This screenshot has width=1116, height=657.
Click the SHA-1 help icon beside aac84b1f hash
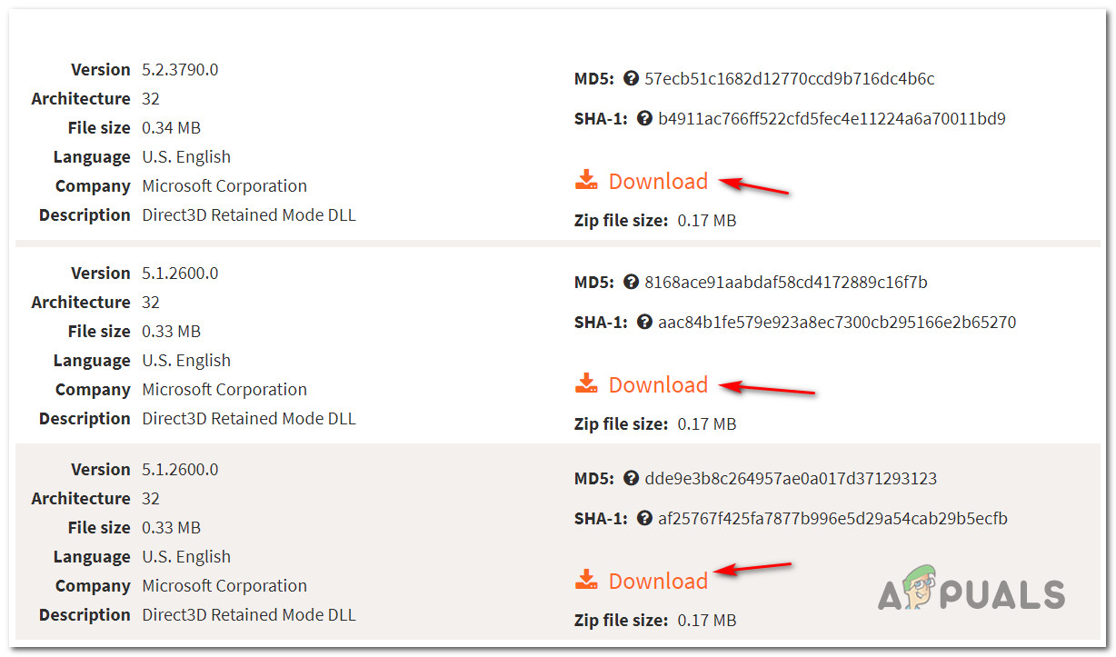[x=645, y=323]
